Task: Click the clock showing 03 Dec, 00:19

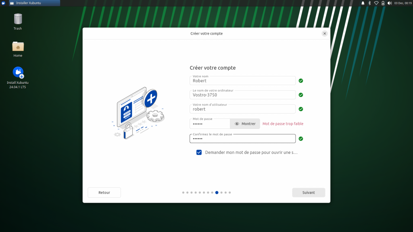Action: [x=403, y=3]
